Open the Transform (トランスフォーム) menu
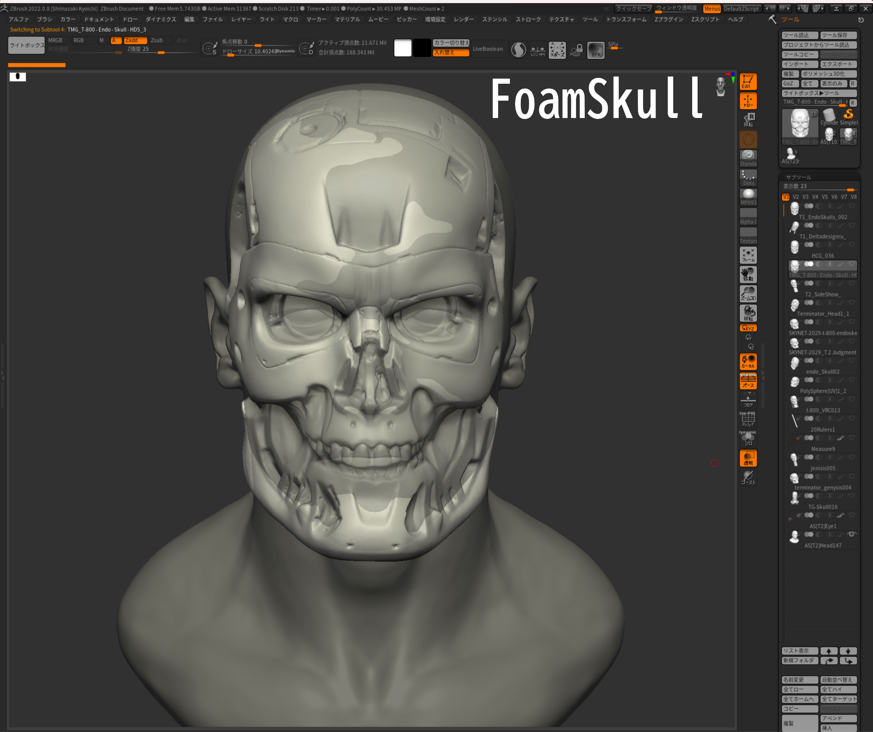 [626, 20]
